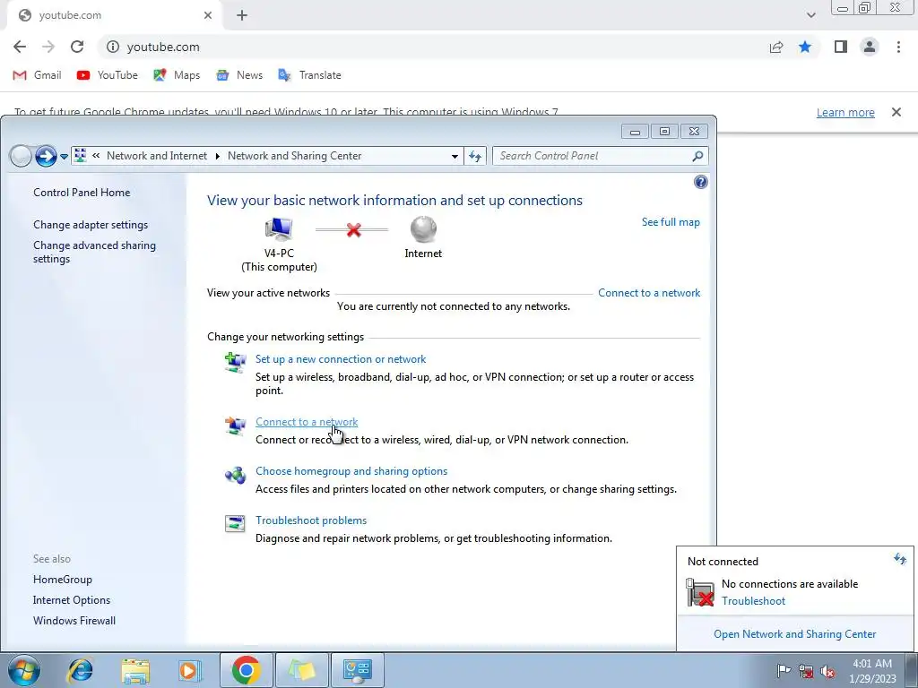Click the bookmark star icon

coord(805,47)
